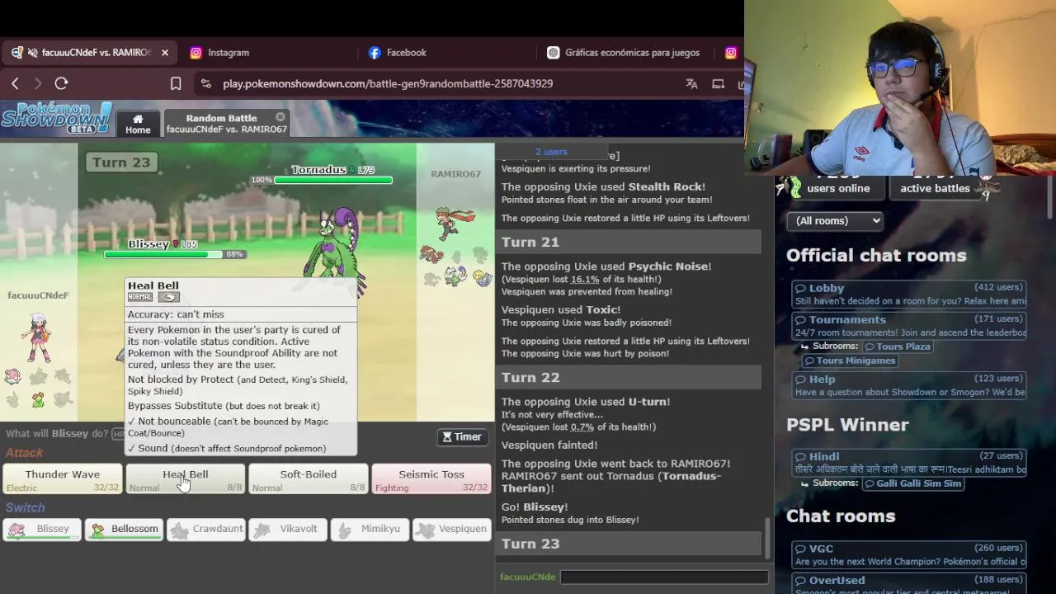Image resolution: width=1056 pixels, height=594 pixels.
Task: Go to the Showdown Home tab
Action: 138,124
